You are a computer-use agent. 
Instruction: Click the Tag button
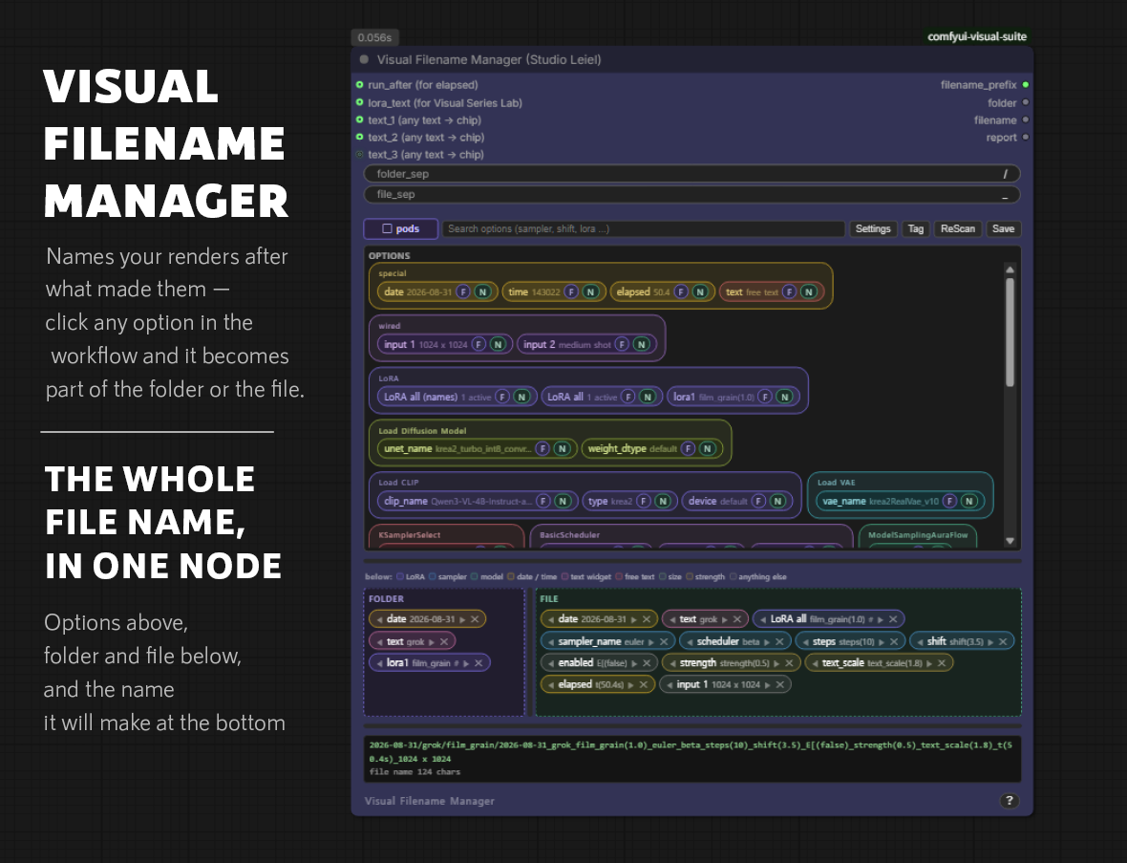915,228
